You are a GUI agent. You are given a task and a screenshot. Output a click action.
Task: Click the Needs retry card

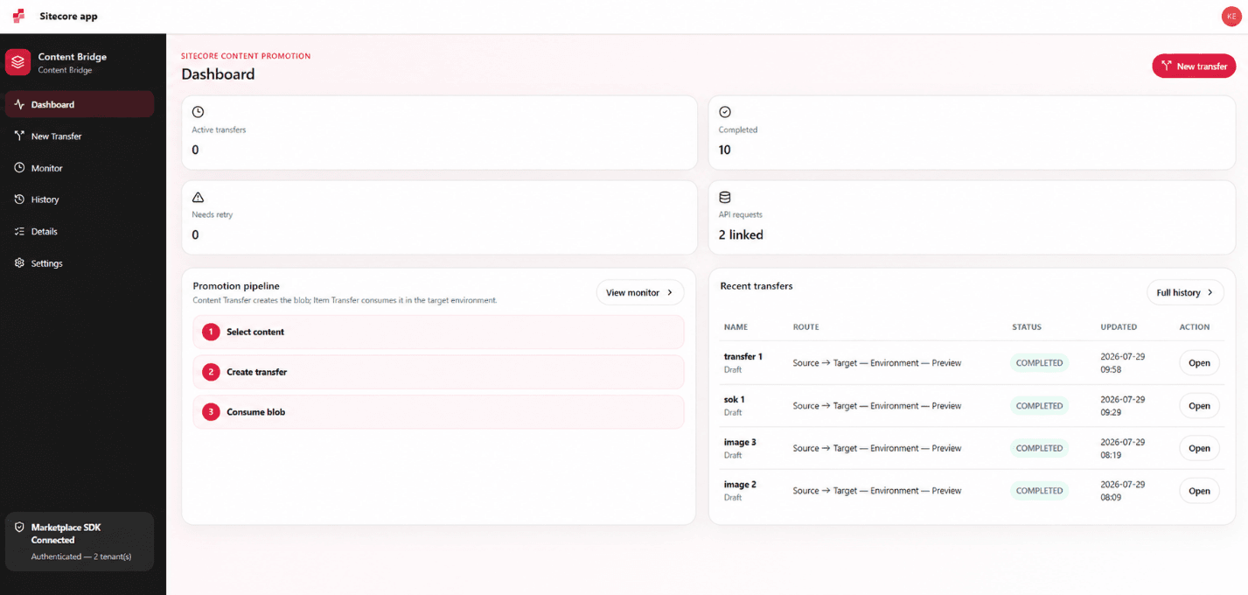click(439, 217)
